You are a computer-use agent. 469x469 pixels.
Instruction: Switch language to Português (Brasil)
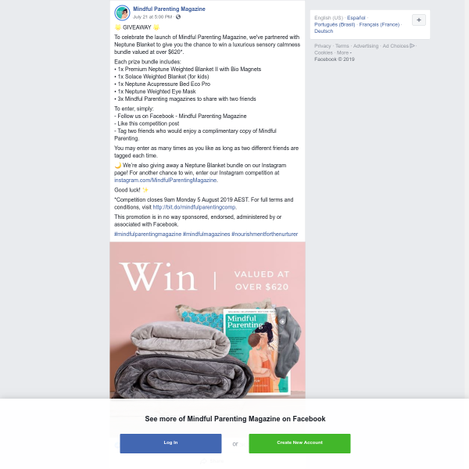click(x=335, y=24)
